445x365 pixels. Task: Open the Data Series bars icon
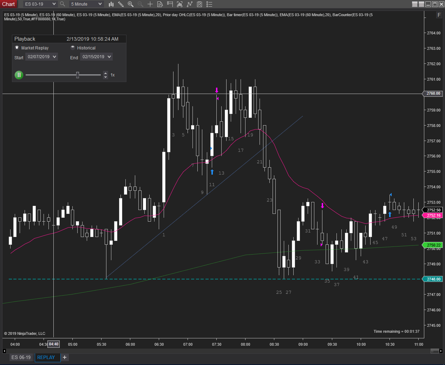pyautogui.click(x=180, y=4)
